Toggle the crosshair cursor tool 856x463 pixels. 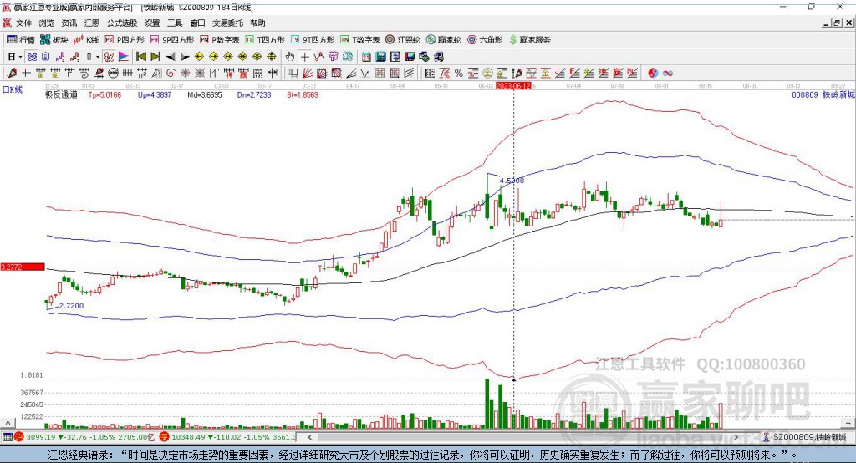(x=304, y=57)
